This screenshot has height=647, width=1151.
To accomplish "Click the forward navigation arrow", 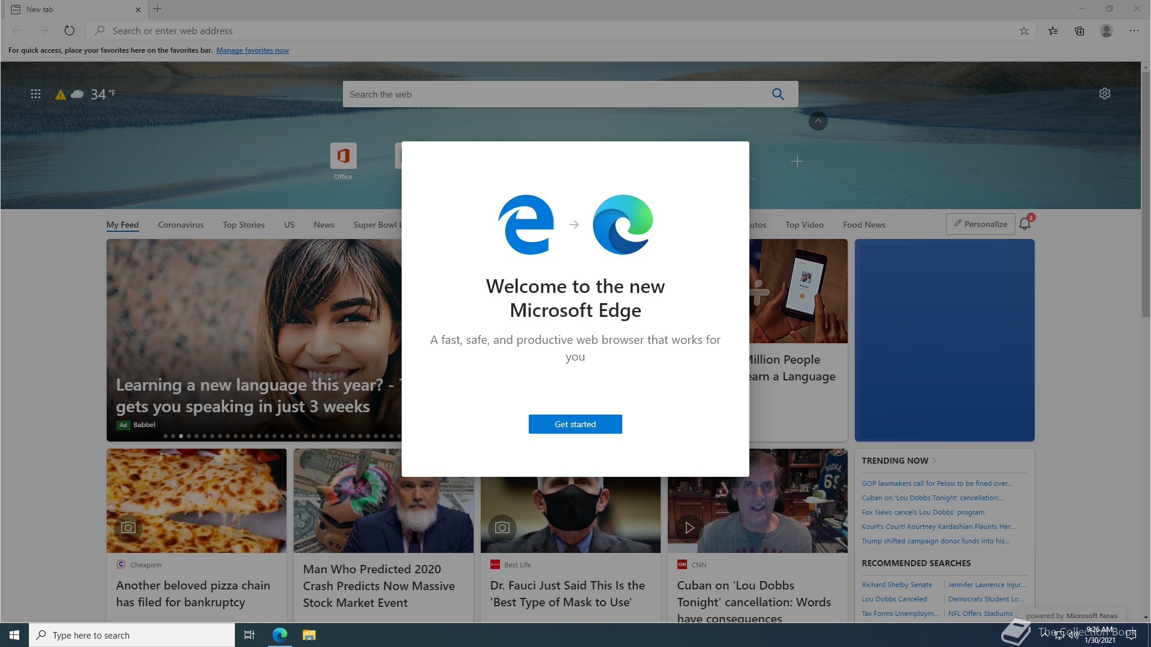I will (x=43, y=31).
